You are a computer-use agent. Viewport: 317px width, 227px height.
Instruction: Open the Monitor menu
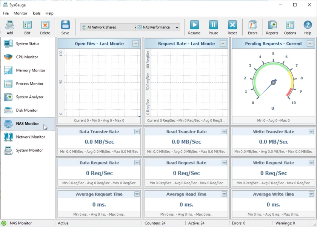pyautogui.click(x=20, y=13)
